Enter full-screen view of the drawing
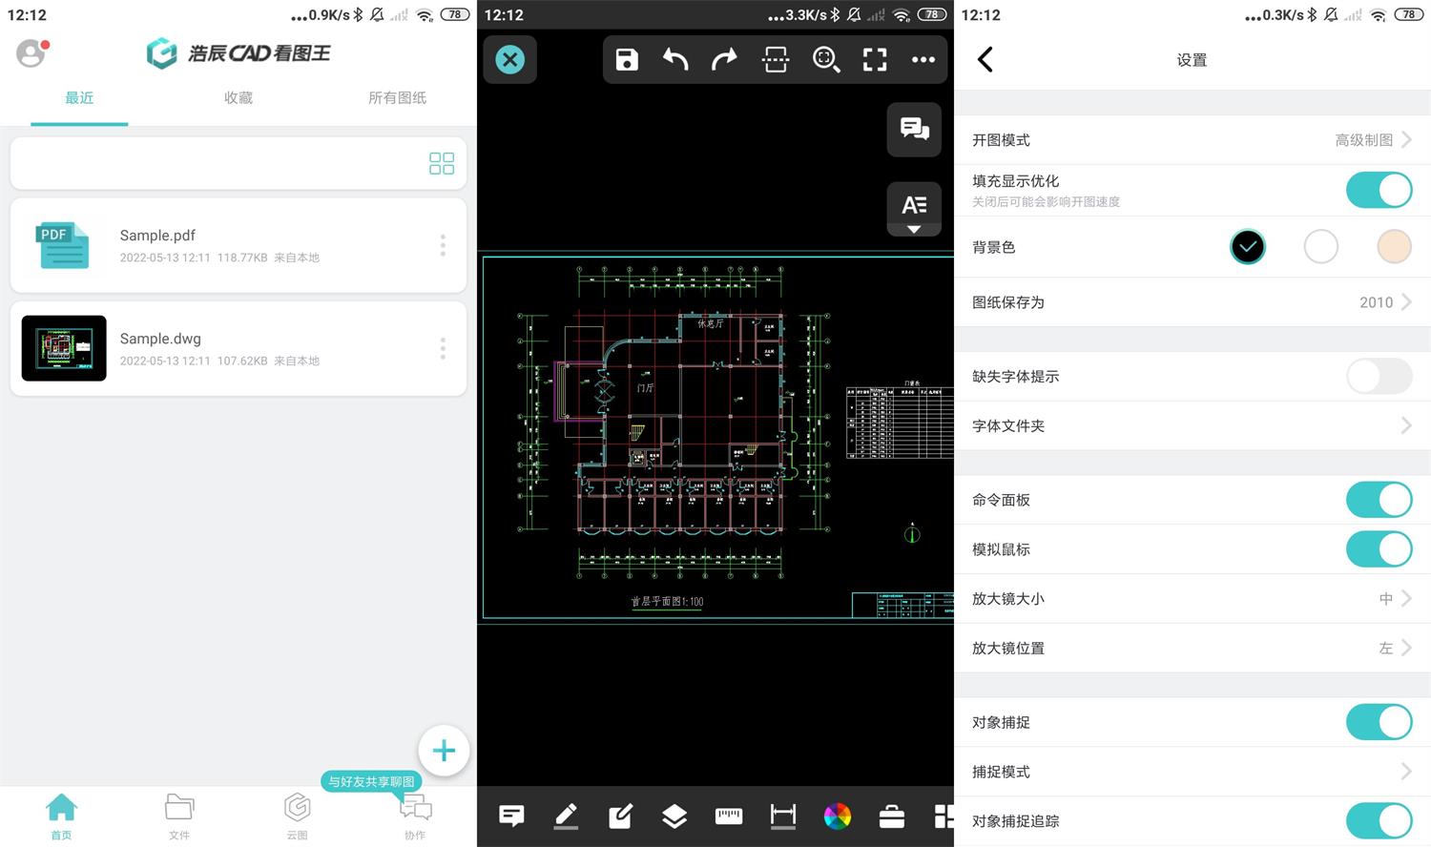Screen dimensions: 1431x847 click(x=874, y=59)
